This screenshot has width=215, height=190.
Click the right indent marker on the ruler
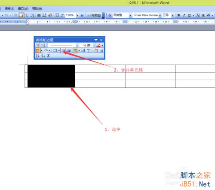(x=73, y=22)
